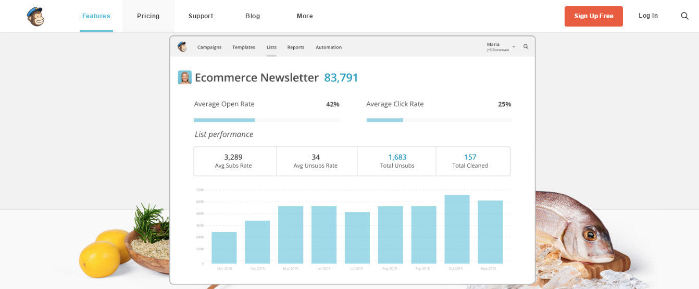Open the Support menu item
This screenshot has width=699, height=289.
point(201,16)
